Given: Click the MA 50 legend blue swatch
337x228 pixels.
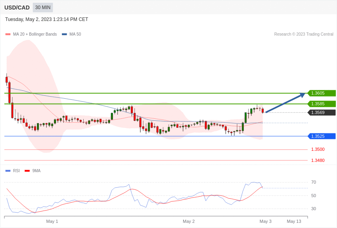Looking at the screenshot, I should 64,34.
